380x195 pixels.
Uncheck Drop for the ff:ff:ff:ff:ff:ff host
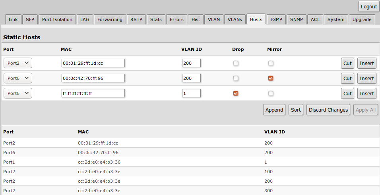(236, 93)
